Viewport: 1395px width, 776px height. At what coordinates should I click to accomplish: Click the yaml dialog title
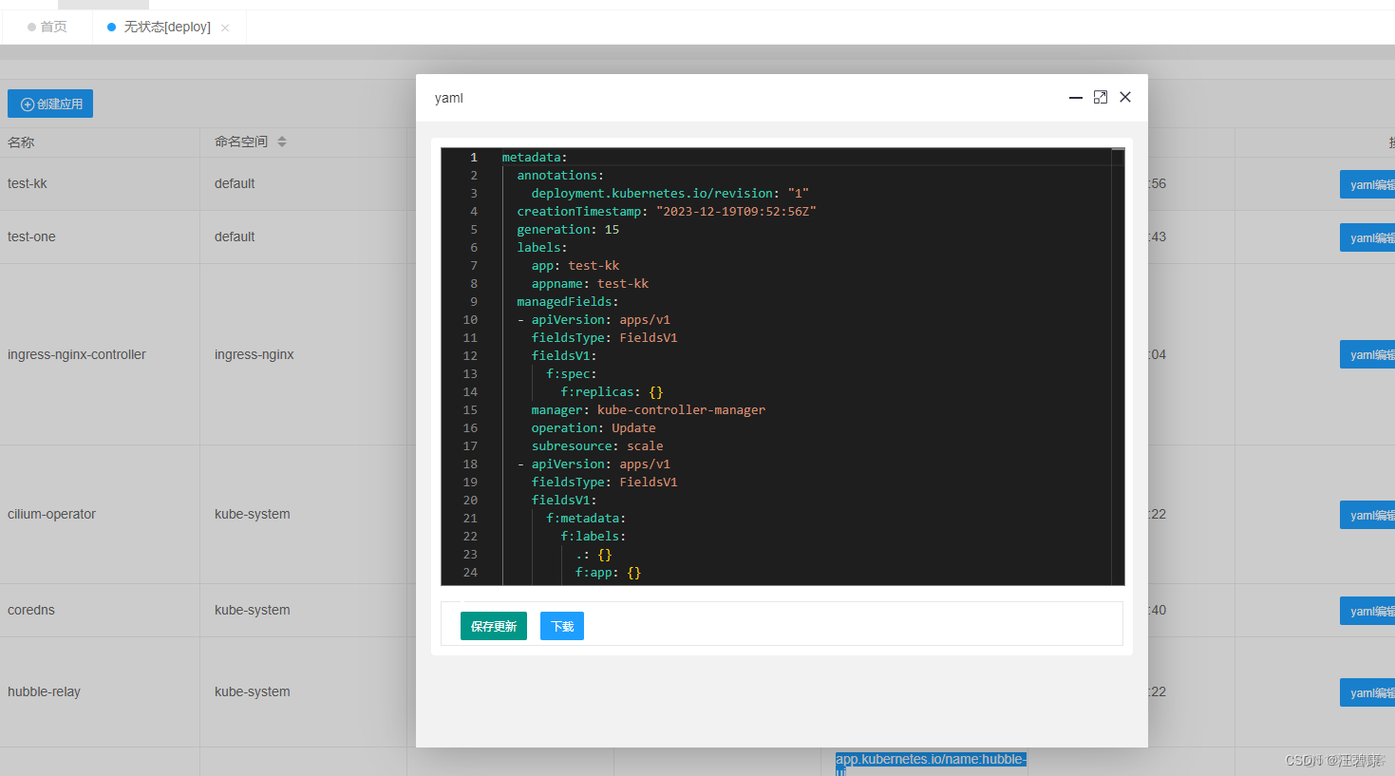click(449, 98)
